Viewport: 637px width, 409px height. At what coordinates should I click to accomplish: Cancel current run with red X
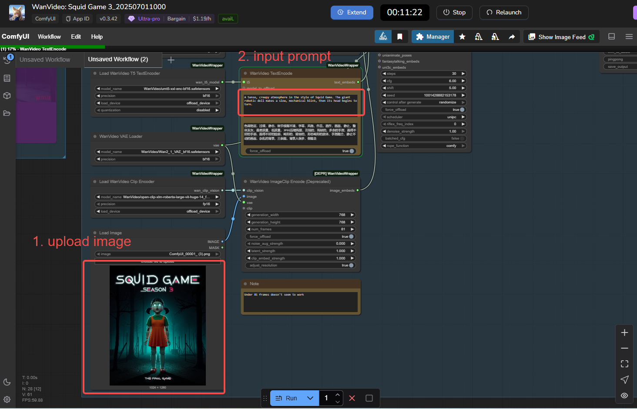[x=352, y=398]
